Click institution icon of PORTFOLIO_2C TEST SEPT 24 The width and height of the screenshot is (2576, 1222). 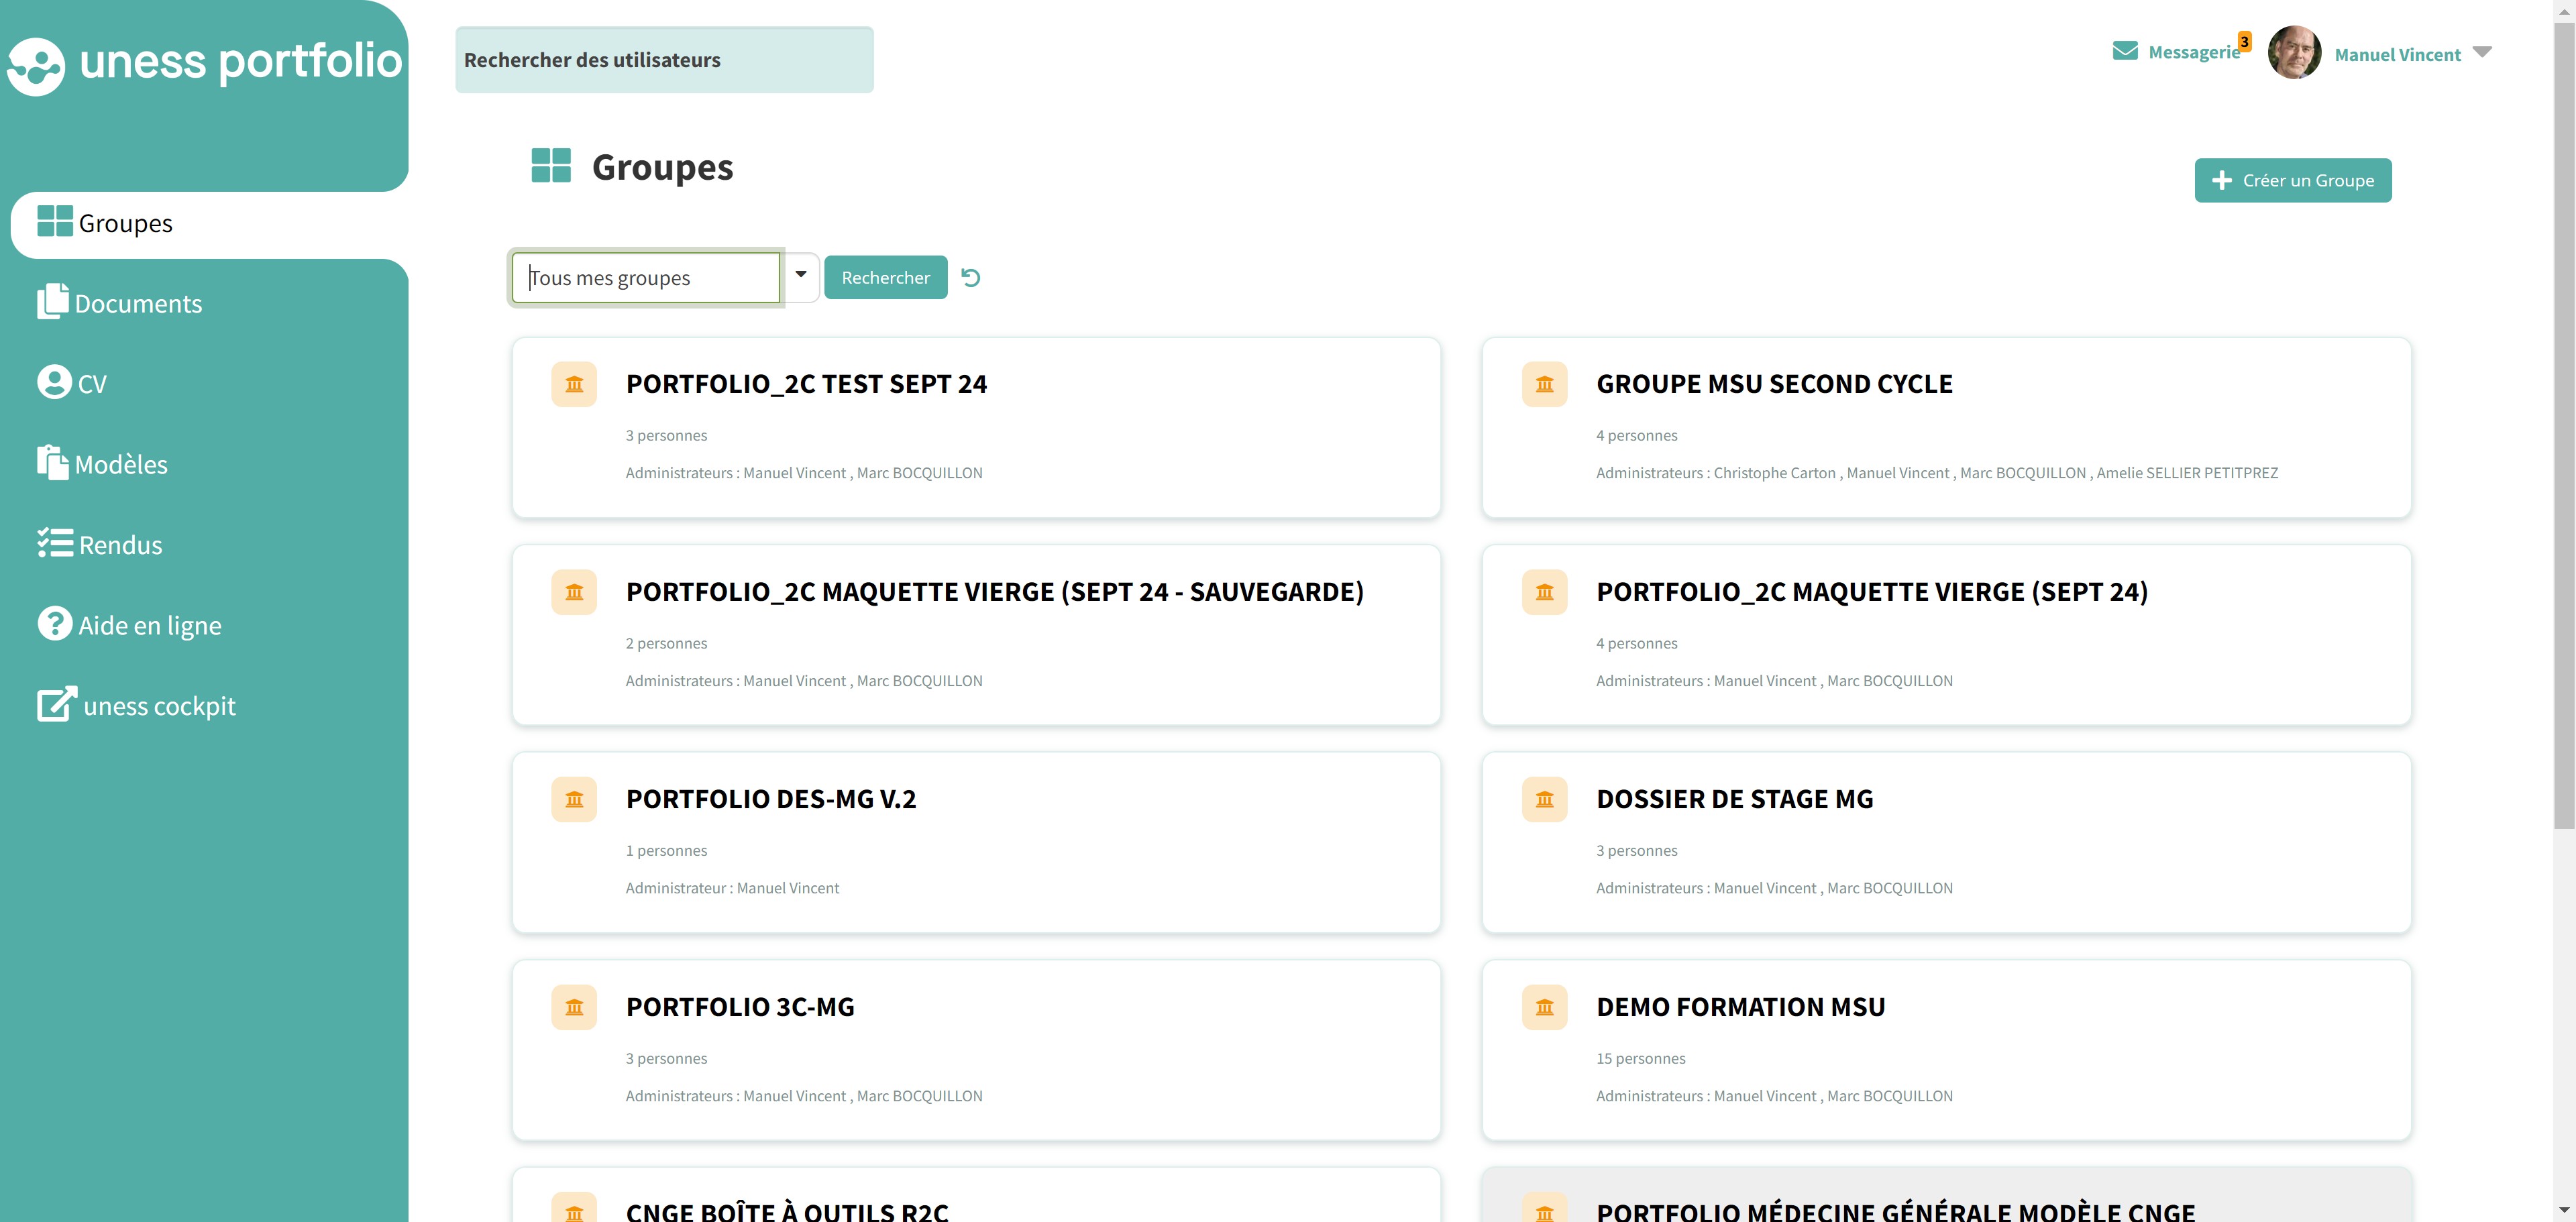coord(574,384)
